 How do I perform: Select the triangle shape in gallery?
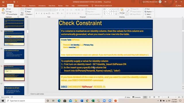104,11
